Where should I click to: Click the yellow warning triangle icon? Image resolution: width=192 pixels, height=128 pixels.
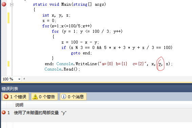35,97
